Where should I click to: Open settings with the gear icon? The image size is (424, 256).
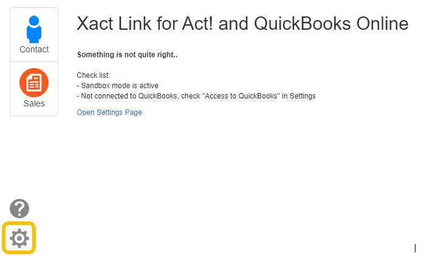(x=19, y=238)
